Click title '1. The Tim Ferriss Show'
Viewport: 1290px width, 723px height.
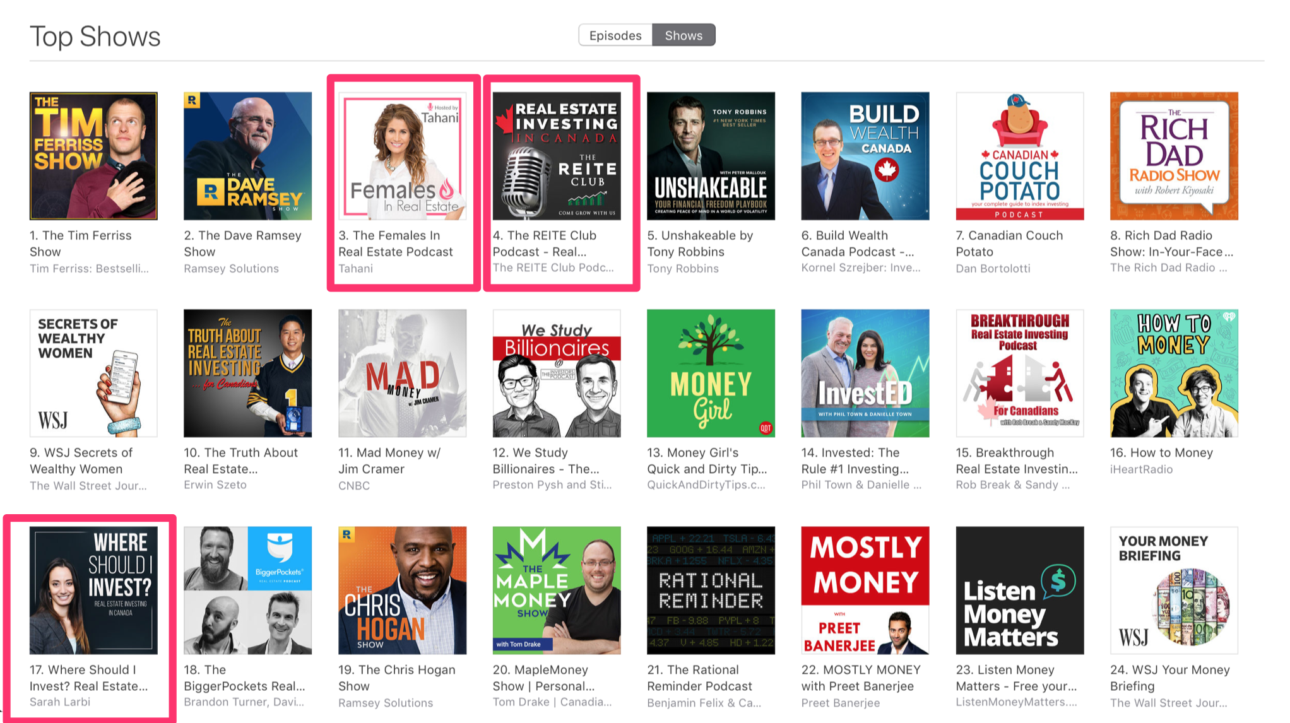click(81, 244)
